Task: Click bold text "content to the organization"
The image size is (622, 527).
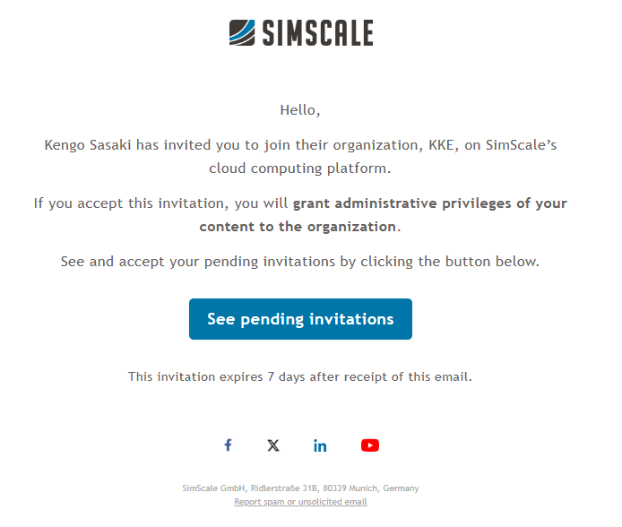Action: (298, 227)
